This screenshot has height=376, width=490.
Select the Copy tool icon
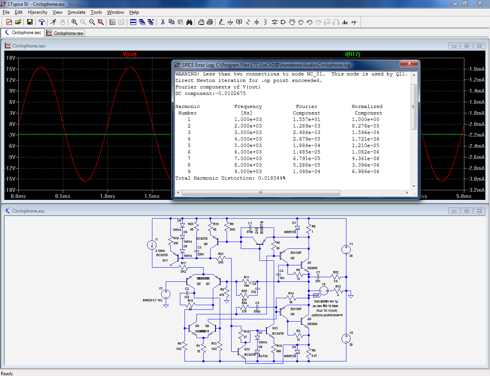click(x=171, y=22)
